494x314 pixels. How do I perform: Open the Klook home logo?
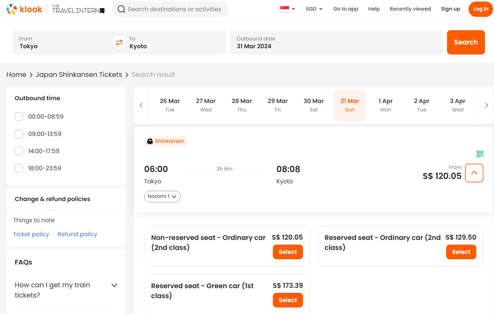coord(24,9)
